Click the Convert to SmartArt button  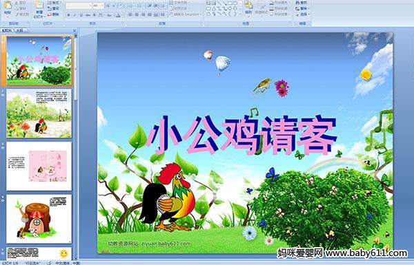pos(186,14)
